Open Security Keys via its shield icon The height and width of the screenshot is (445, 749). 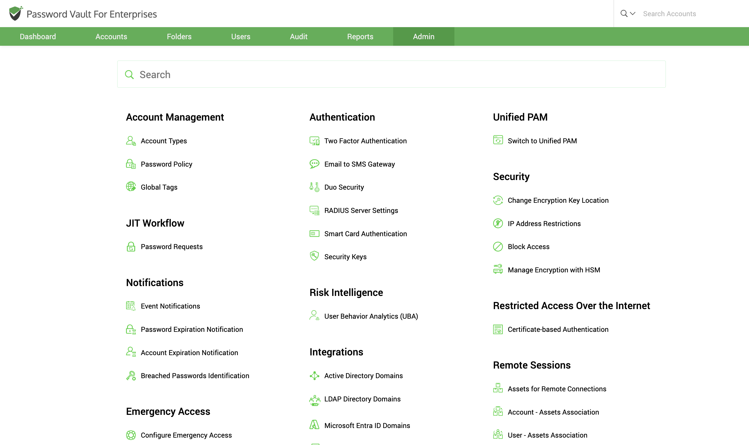pyautogui.click(x=314, y=256)
